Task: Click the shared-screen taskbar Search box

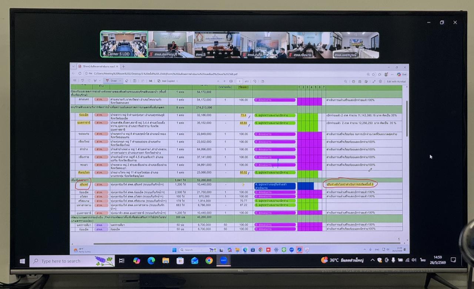Action: (198, 250)
